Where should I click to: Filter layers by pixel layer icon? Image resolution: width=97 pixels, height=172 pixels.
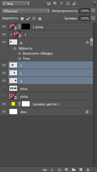[49, 3]
